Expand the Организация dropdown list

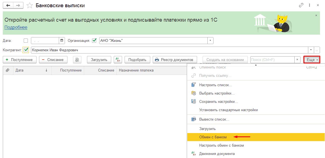pos(210,40)
